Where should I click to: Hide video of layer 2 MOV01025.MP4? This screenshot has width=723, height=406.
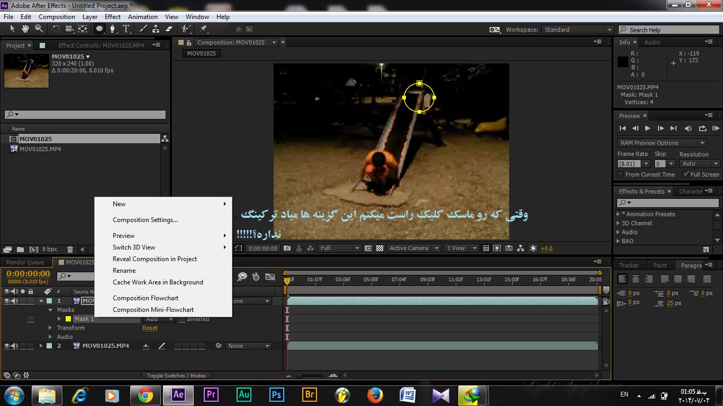[x=7, y=346]
